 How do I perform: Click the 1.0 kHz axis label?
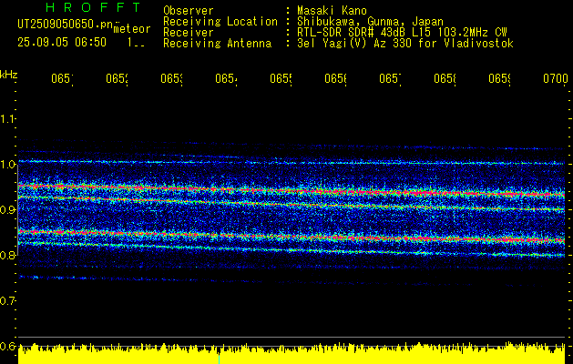coord(7,165)
